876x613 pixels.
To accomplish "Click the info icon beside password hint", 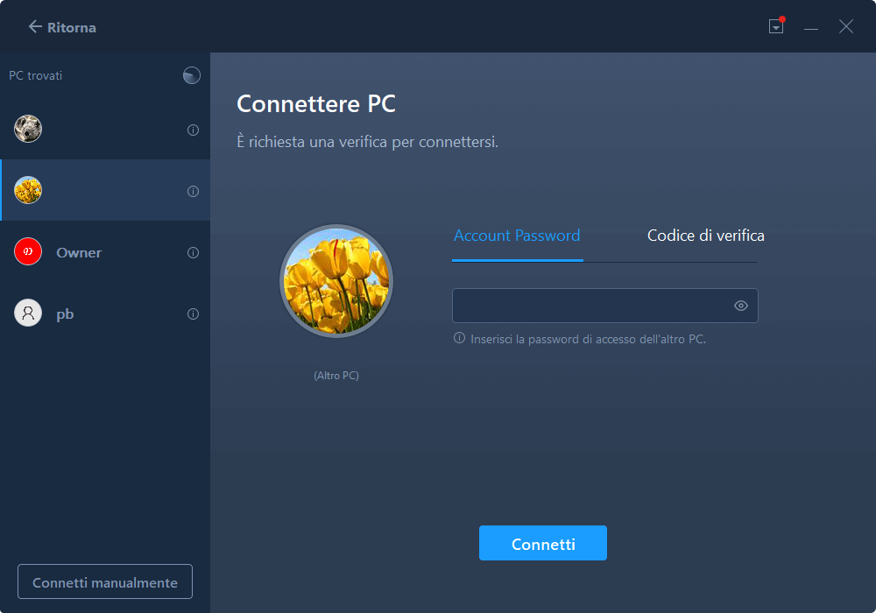I will [459, 338].
